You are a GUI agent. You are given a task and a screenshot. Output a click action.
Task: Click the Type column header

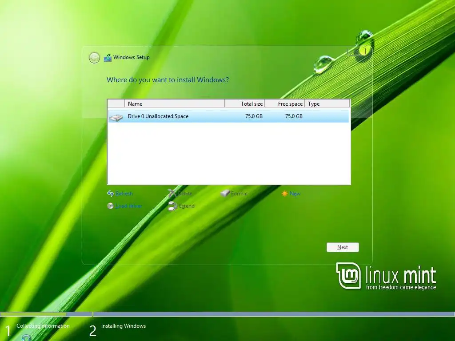(327, 103)
